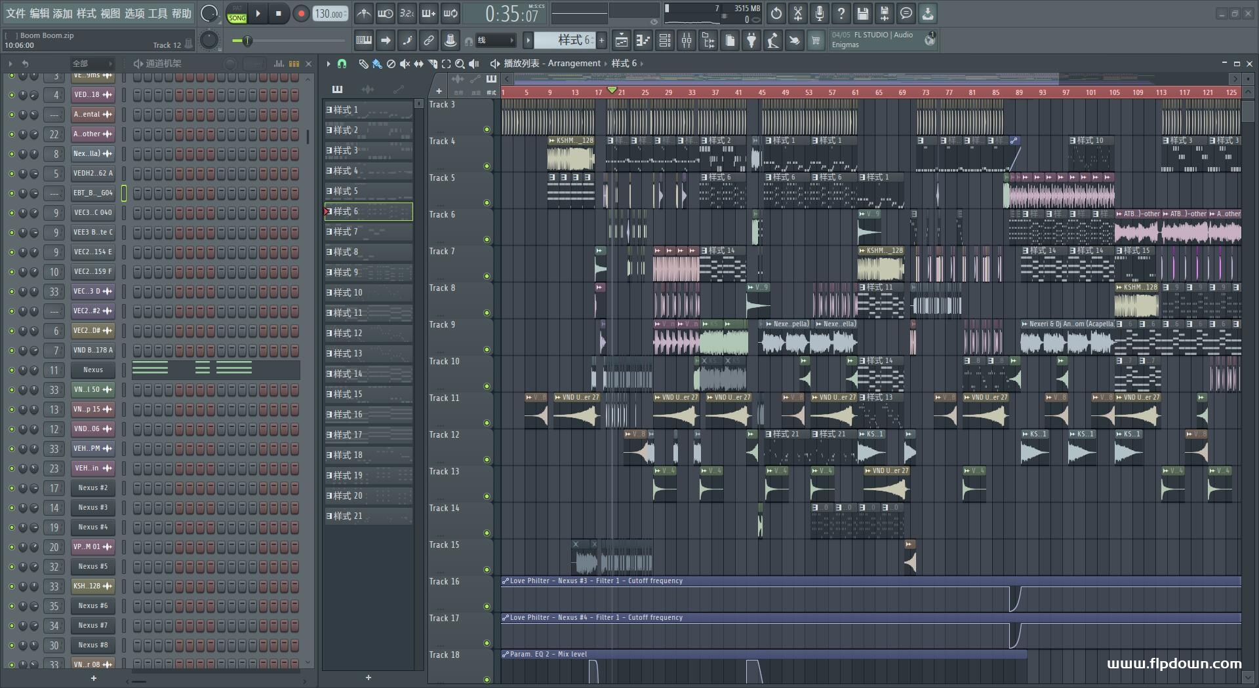Open the channel rack view icon
The image size is (1259, 688).
665,41
